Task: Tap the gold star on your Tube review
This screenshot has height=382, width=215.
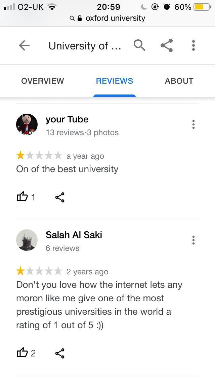Action: 20,156
